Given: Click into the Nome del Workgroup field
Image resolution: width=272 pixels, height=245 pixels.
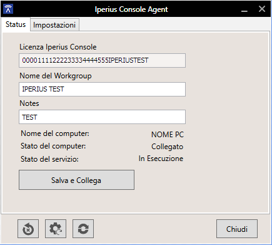Looking at the screenshot, I should coord(102,89).
